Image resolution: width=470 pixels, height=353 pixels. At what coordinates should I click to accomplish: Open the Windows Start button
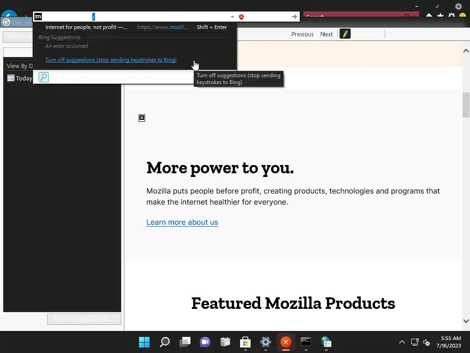point(144,342)
